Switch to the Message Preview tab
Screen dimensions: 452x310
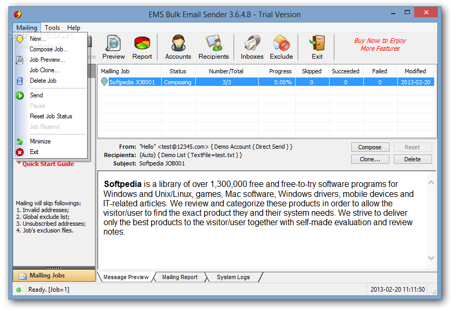(x=126, y=277)
